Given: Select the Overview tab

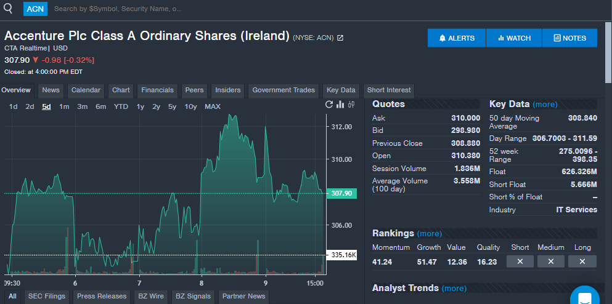Looking at the screenshot, I should [16, 90].
